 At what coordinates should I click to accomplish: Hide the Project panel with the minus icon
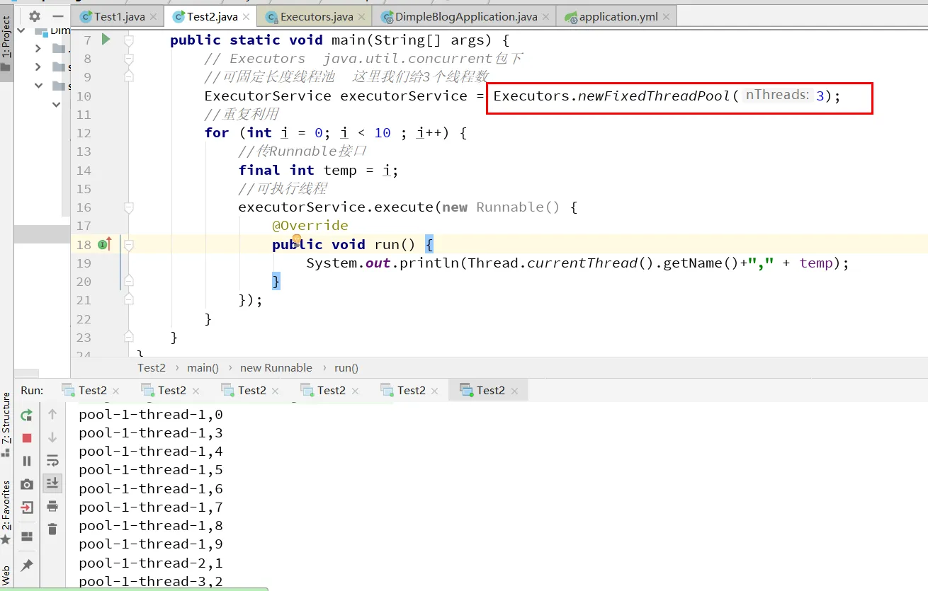click(x=58, y=16)
